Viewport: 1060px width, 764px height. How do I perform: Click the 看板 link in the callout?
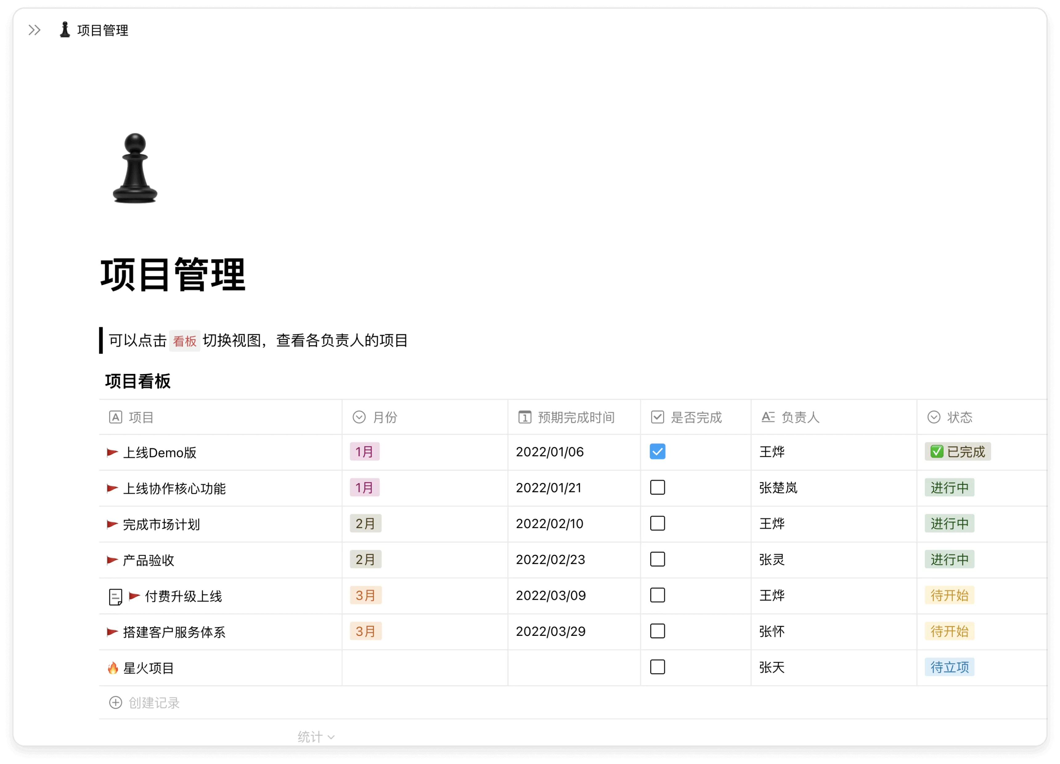185,341
